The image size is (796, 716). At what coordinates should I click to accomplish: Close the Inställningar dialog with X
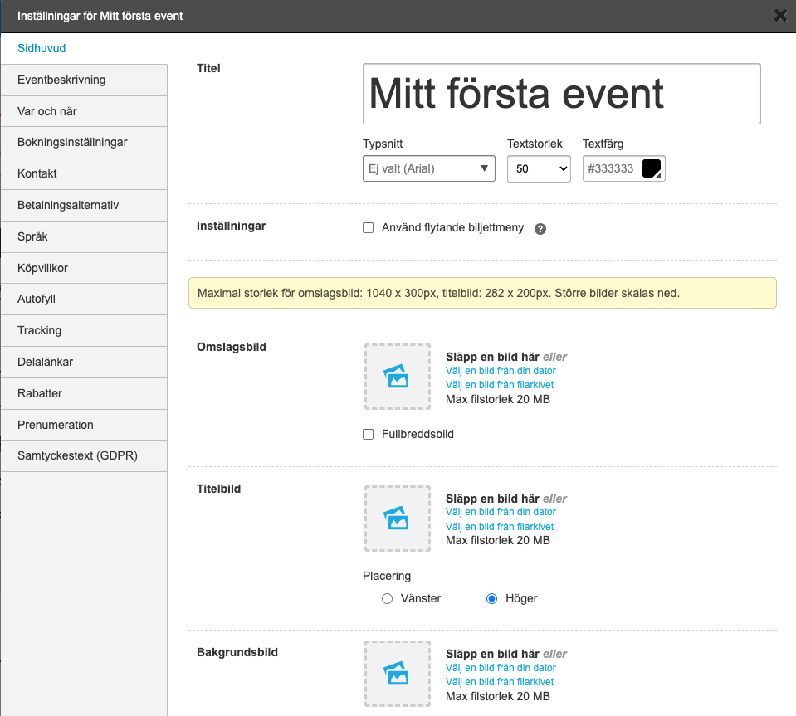[x=780, y=15]
